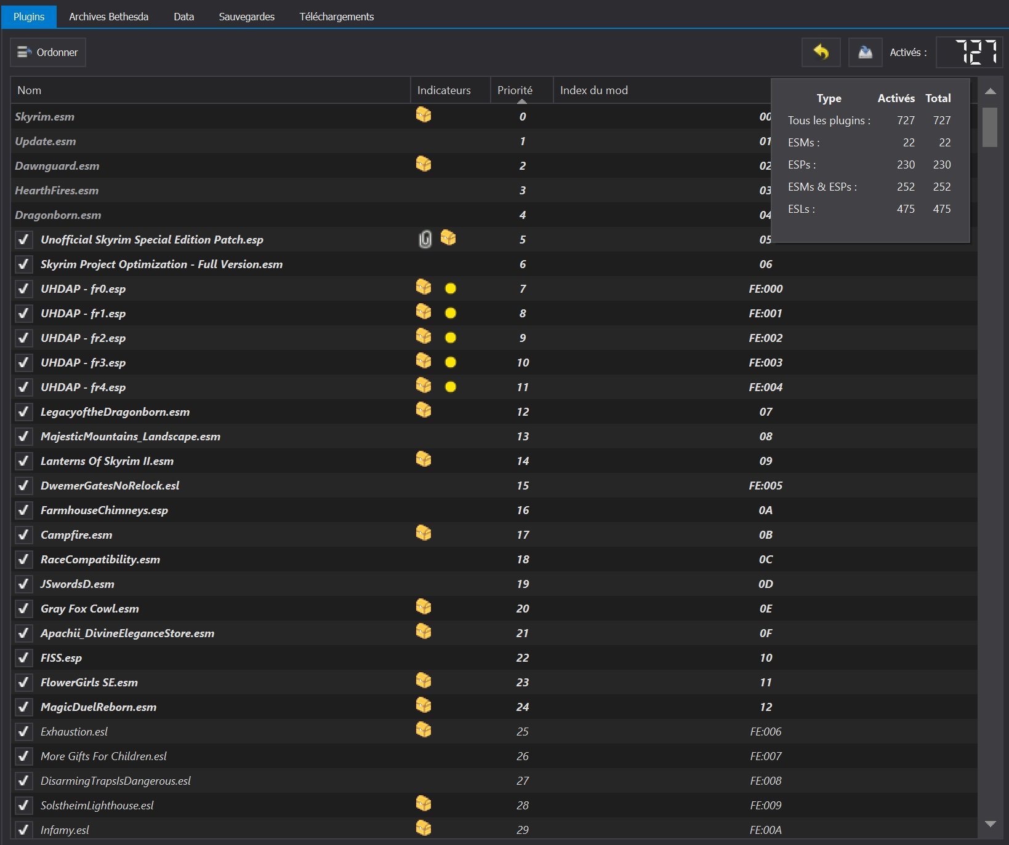Click the archive icon on UHDAP - fr3.esp row
Viewport: 1009px width, 845px height.
(424, 361)
